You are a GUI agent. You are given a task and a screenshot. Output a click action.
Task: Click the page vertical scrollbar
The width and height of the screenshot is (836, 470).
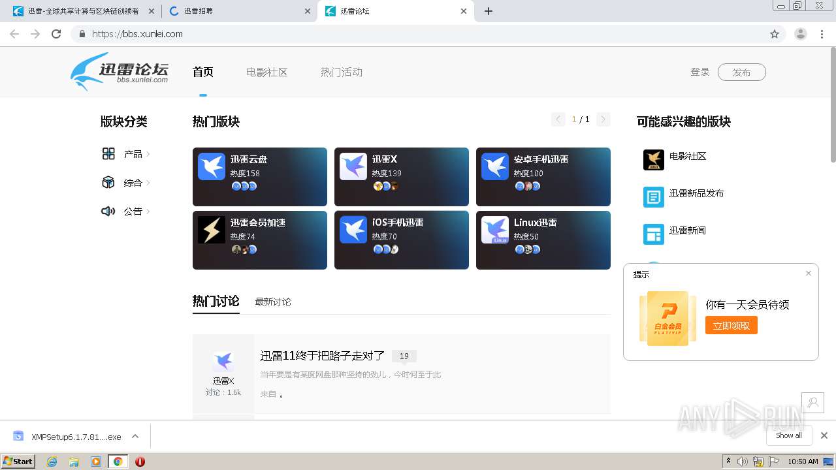832,104
